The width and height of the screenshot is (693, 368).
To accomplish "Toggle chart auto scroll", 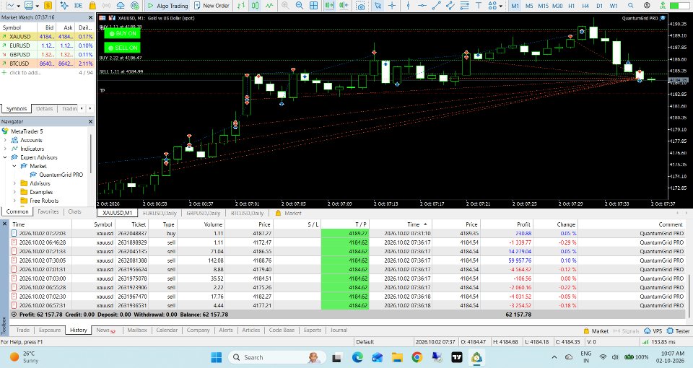I will click(329, 5).
